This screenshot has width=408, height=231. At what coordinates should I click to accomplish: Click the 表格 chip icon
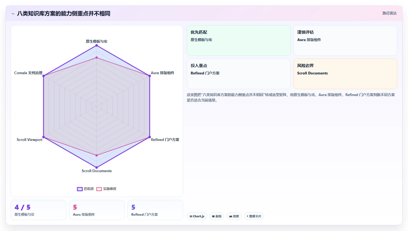[x=213, y=216]
